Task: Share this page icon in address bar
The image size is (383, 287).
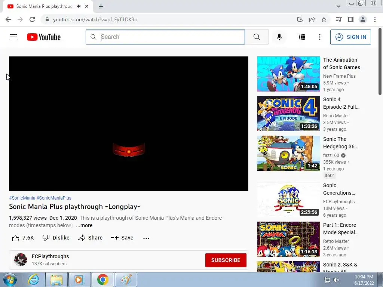Action: click(312, 19)
